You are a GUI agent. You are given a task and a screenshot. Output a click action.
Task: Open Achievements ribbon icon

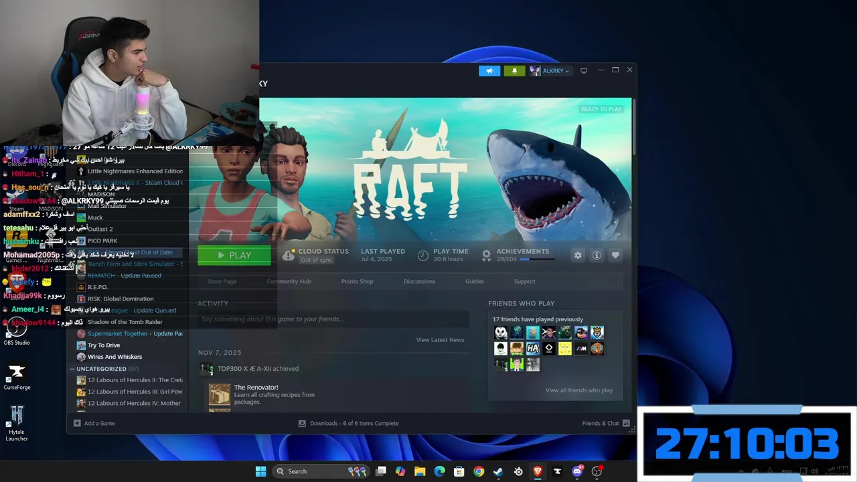pos(487,255)
